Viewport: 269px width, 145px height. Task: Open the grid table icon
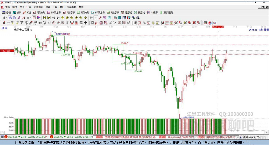click(205, 23)
